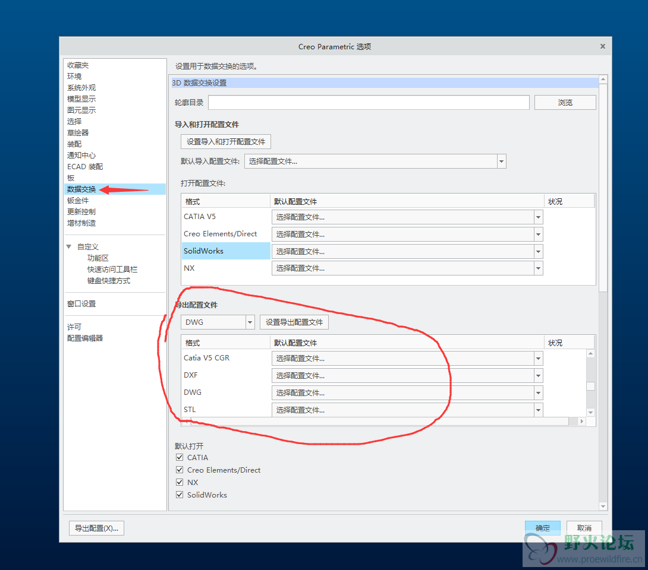Open 图元显示 options
The height and width of the screenshot is (570, 648).
tap(81, 110)
